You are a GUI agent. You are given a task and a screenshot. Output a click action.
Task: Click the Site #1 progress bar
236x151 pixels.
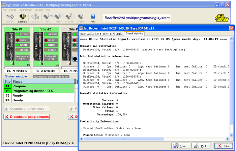(17, 68)
